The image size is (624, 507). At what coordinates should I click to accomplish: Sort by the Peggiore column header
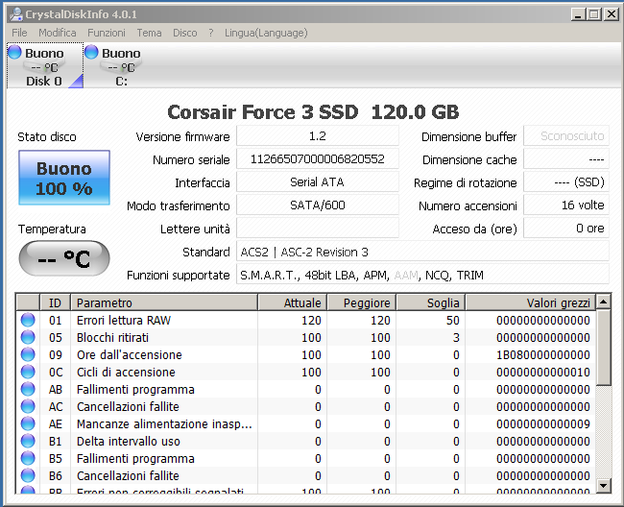point(361,302)
